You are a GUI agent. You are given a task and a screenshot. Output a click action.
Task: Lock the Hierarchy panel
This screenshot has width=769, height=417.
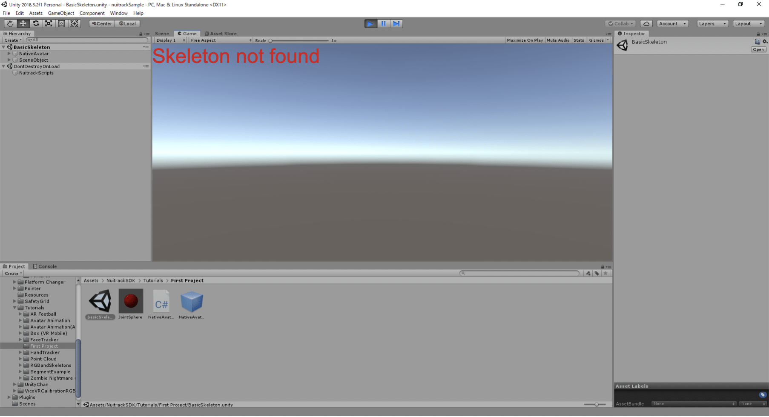pos(141,34)
